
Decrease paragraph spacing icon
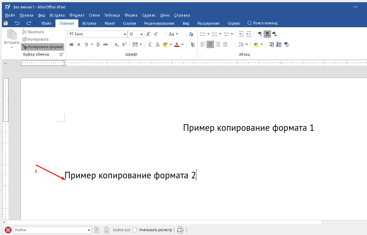coord(279,44)
